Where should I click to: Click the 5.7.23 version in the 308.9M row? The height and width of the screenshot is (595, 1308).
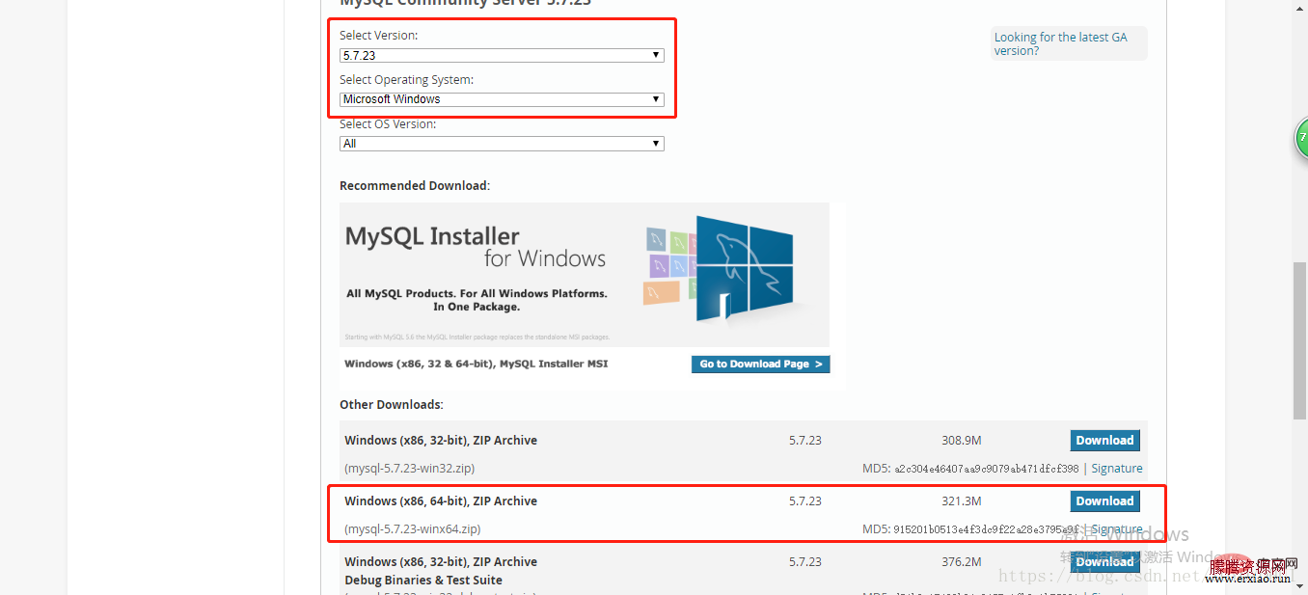click(x=805, y=441)
